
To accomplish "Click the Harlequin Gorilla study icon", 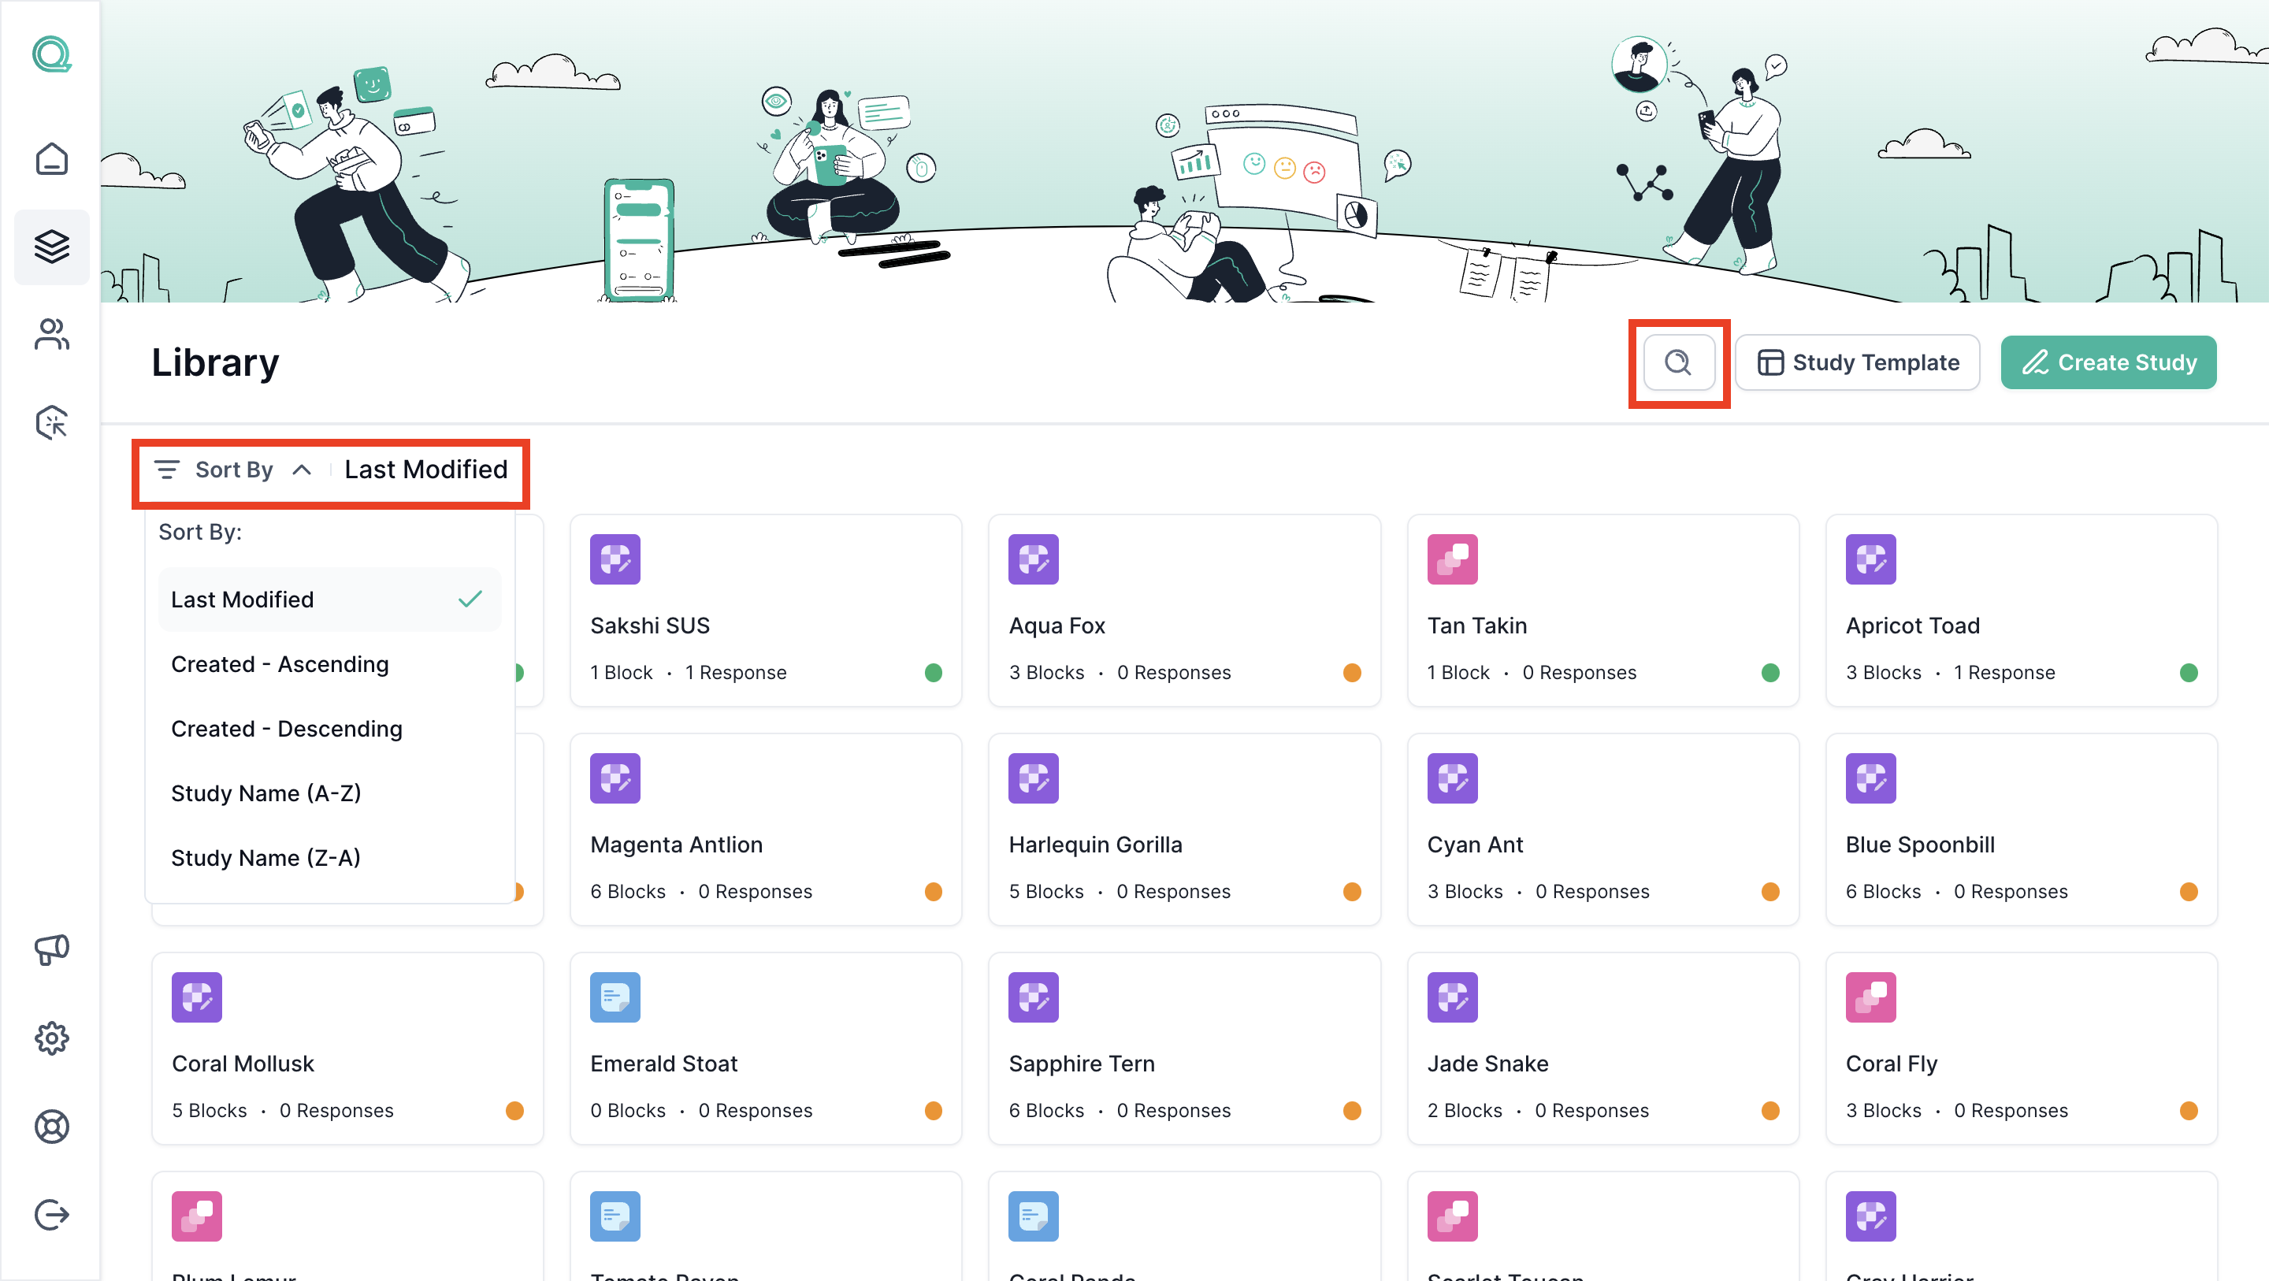I will pos(1033,778).
